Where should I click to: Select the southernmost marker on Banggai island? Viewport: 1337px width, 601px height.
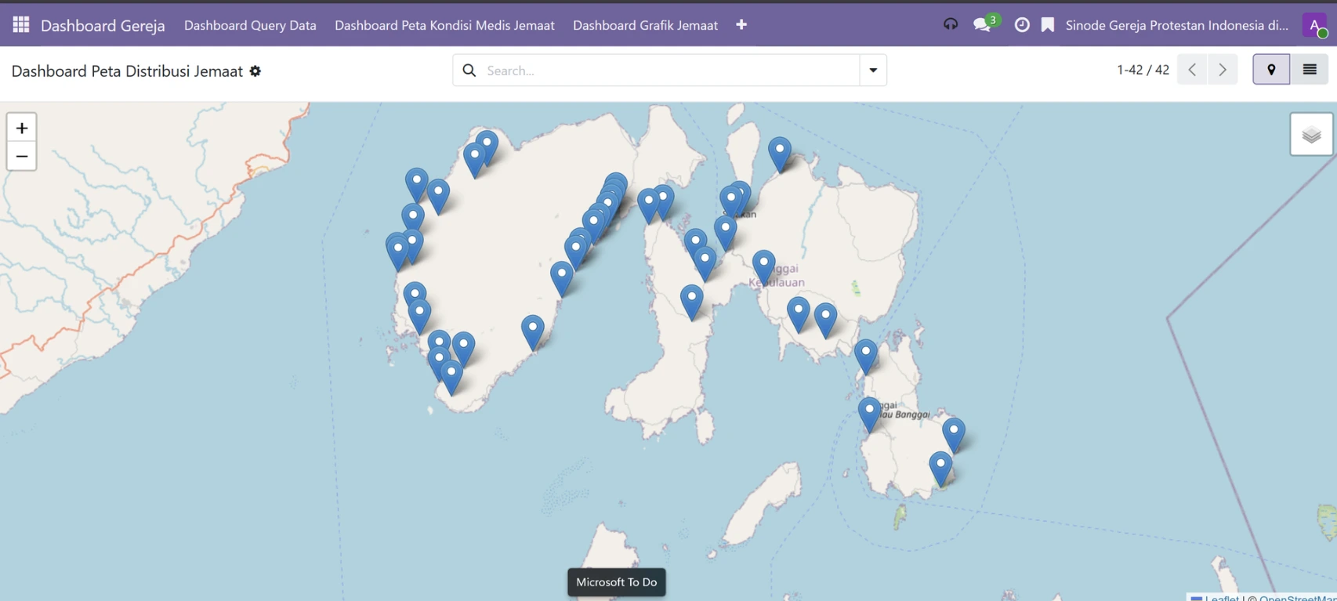[940, 469]
